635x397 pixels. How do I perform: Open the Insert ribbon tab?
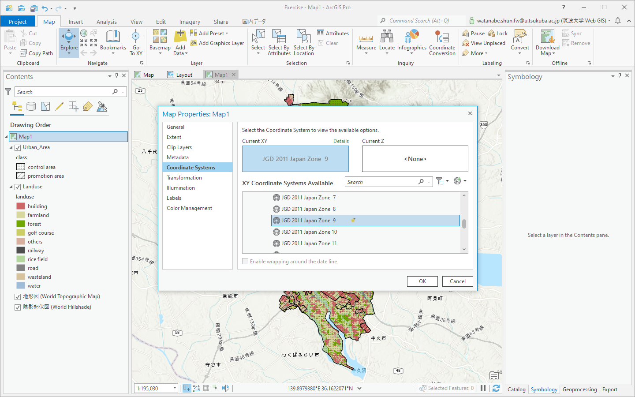[x=75, y=22]
